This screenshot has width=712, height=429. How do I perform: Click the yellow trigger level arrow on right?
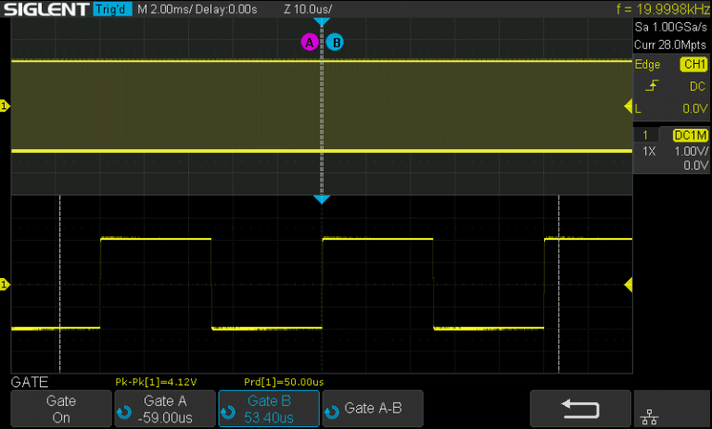628,107
